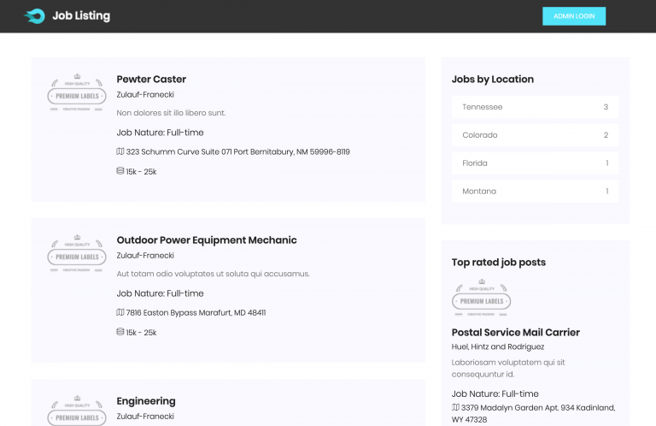The image size is (656, 426).
Task: Open the Pewter Caster job title
Action: [x=151, y=80]
